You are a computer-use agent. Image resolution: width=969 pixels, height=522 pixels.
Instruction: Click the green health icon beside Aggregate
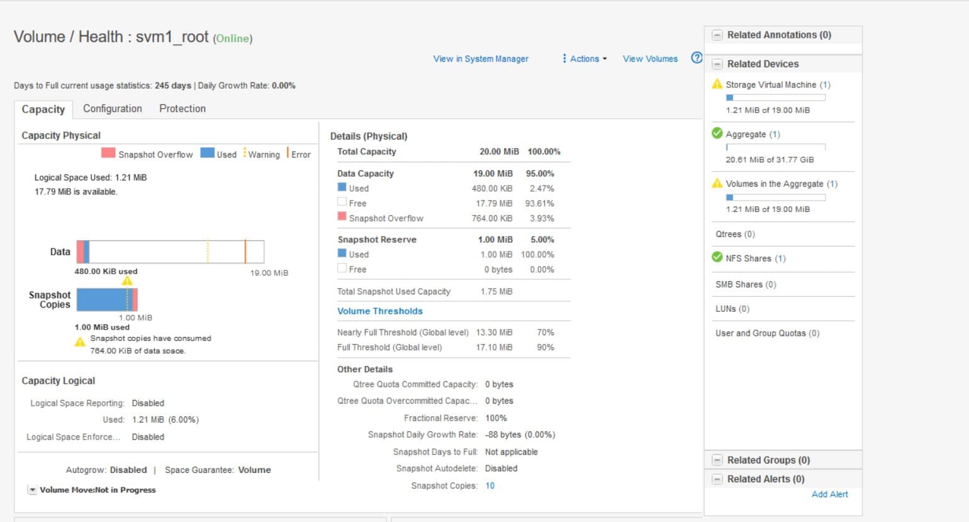718,134
